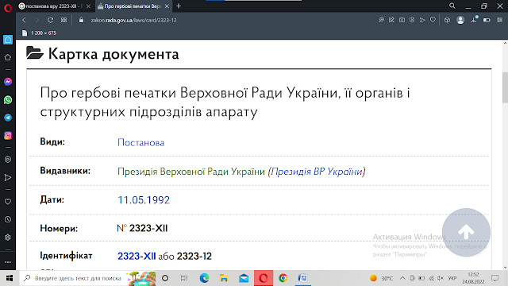
Task: Close the 'постанова вру 2323-XII' tab
Action: point(88,6)
